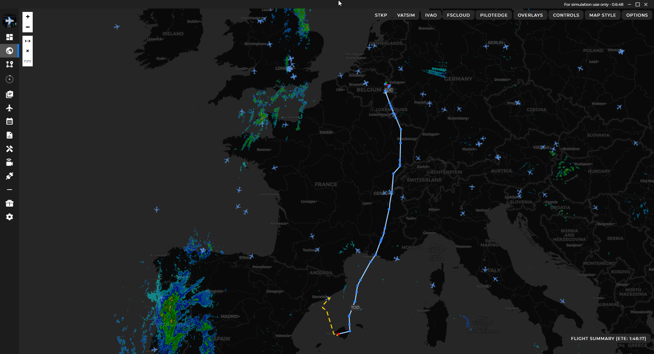The height and width of the screenshot is (354, 654).
Task: Toggle the IVAO traffic layer
Action: click(x=431, y=15)
